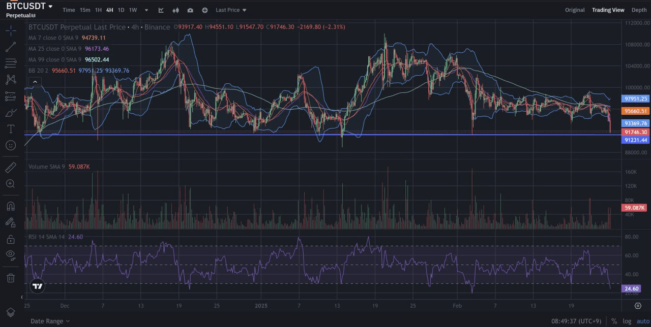Open the Date Range dropdown
The height and width of the screenshot is (327, 651).
50,321
